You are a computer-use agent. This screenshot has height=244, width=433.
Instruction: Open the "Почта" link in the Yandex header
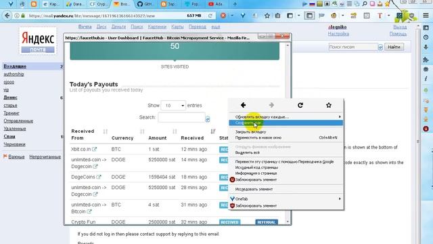pyautogui.click(x=85, y=27)
